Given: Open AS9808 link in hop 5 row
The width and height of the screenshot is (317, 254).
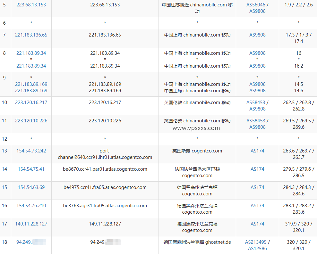Looking at the screenshot, I should 257,11.
